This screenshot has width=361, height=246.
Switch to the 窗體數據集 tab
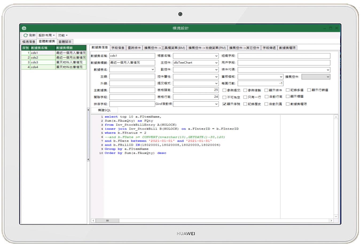pos(47,41)
